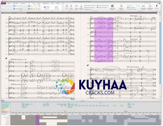Toggle Italic text formatting
Screen dimensions: 163x126
[x=34, y=9]
